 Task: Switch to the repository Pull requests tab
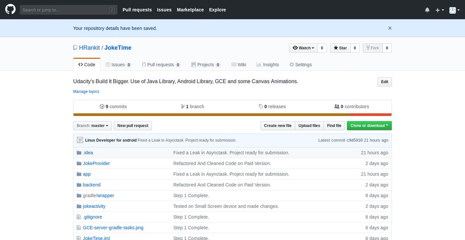click(161, 65)
